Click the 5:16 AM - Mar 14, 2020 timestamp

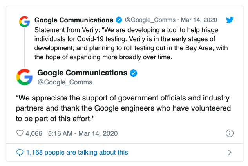pyautogui.click(x=82, y=133)
